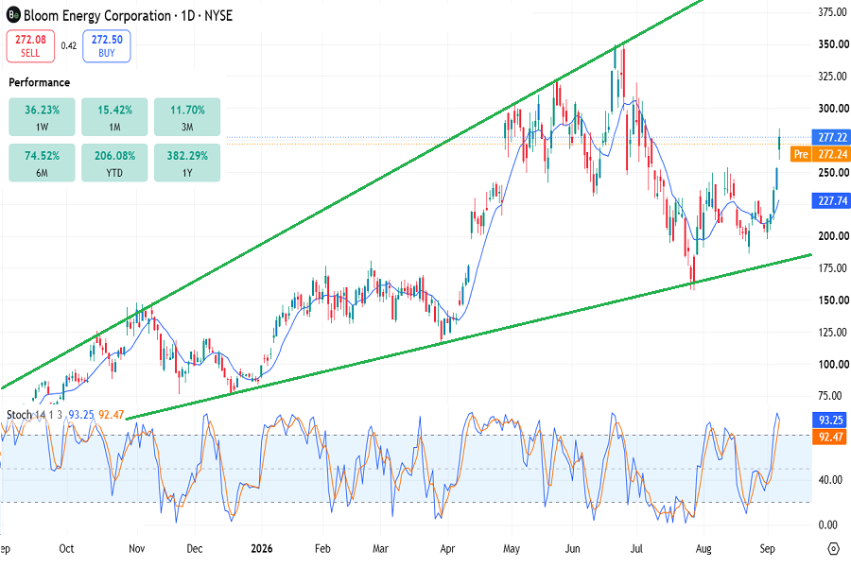Image resolution: width=851 pixels, height=567 pixels.
Task: Click the 375.00 level on the price scale
Action: click(x=832, y=12)
